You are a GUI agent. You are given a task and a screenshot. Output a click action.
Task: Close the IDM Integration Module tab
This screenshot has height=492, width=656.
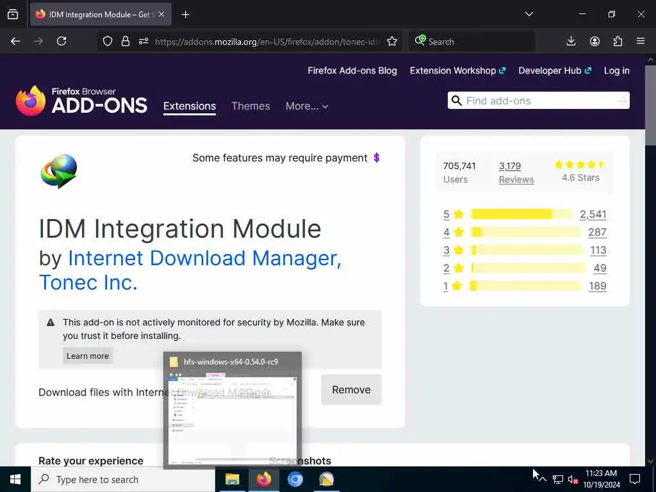(161, 15)
